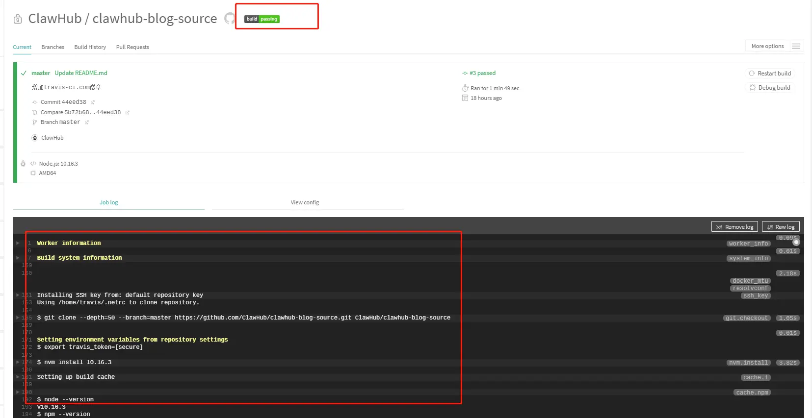
Task: Click the icon inside Raw log button
Action: point(770,227)
